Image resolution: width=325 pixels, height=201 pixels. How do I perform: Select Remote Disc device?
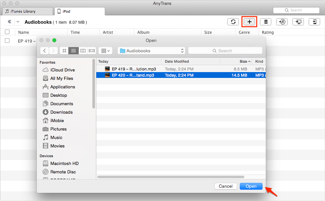click(59, 172)
